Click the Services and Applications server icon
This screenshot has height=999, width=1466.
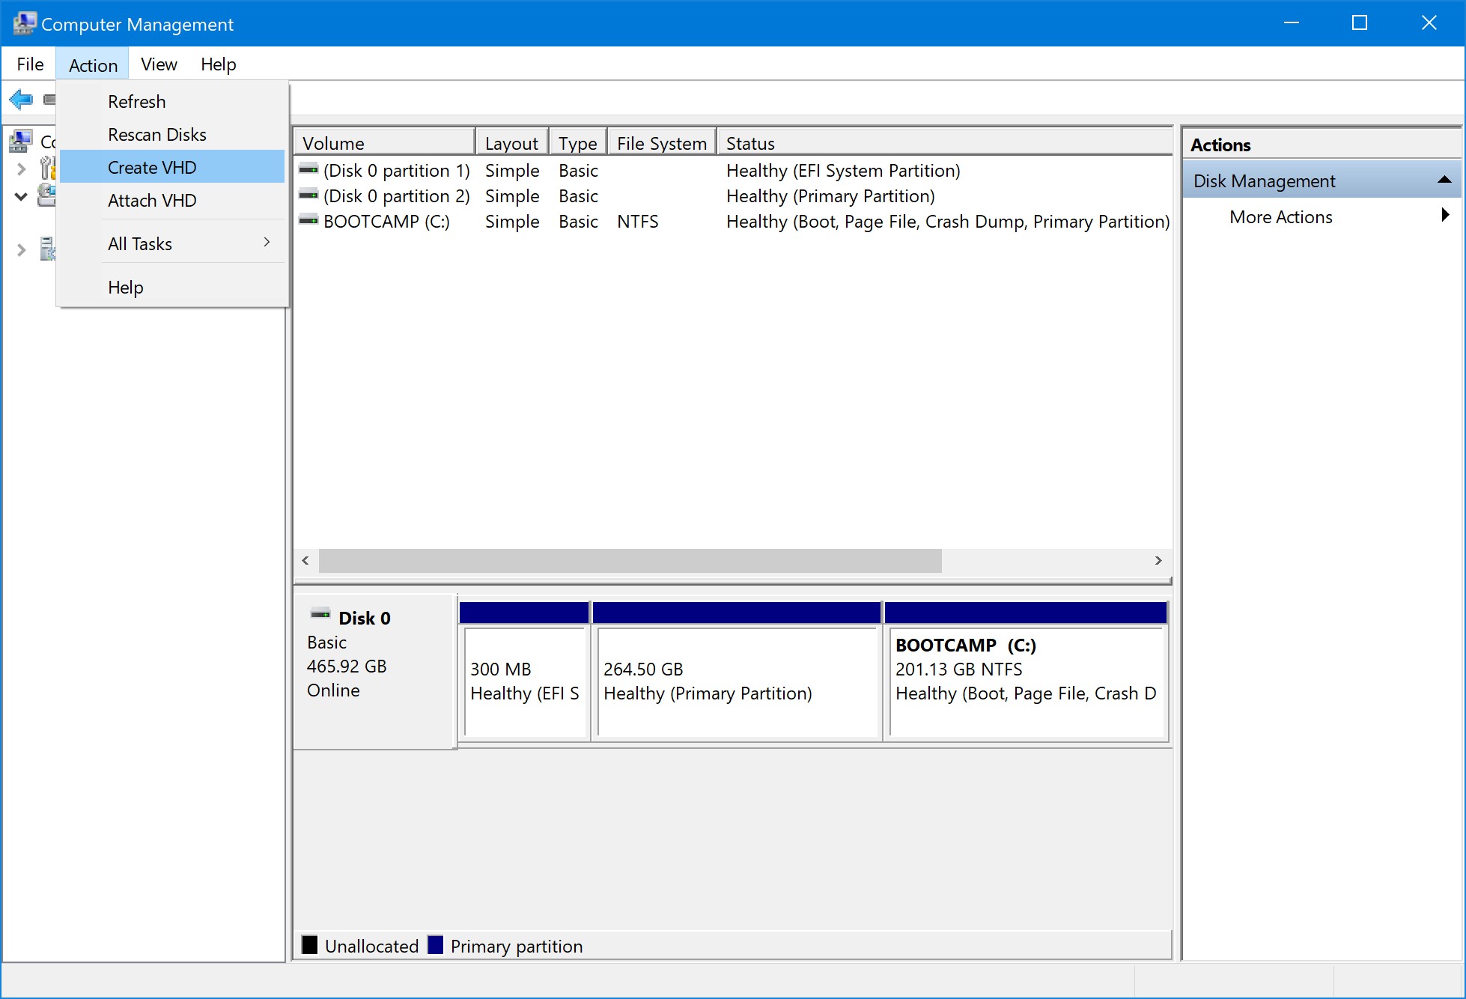47,249
